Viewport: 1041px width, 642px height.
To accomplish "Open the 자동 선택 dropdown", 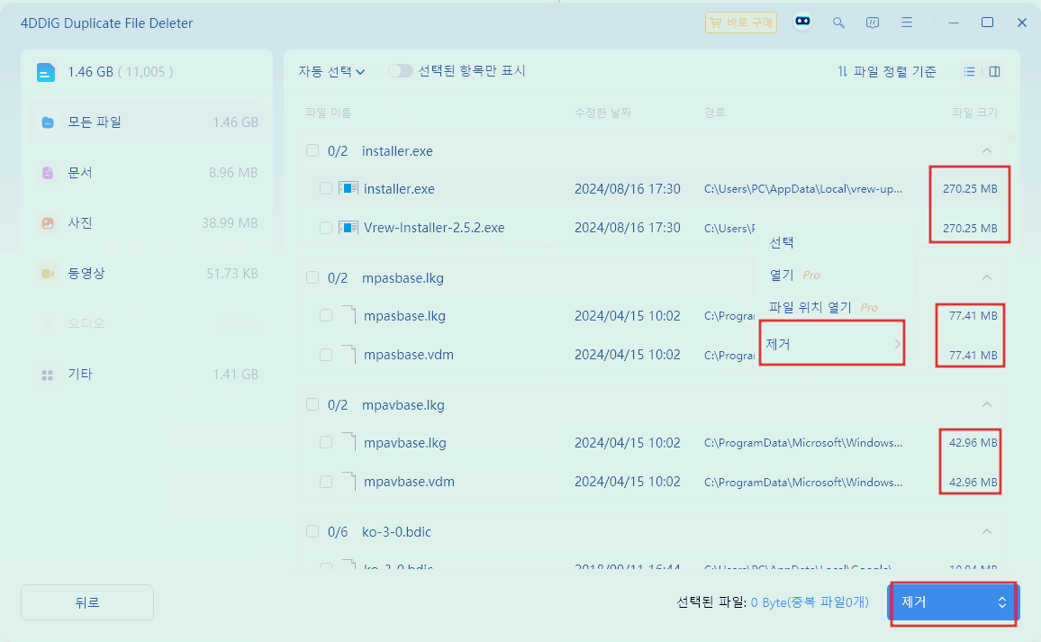I will point(331,71).
